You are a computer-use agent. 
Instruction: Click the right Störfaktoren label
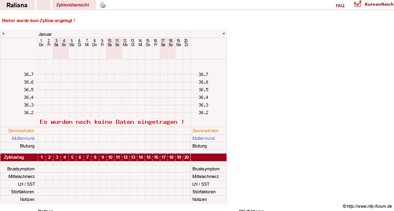[204, 192]
